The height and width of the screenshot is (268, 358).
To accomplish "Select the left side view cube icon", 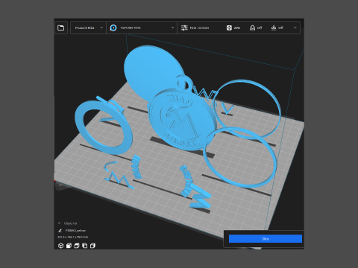I will [85, 246].
